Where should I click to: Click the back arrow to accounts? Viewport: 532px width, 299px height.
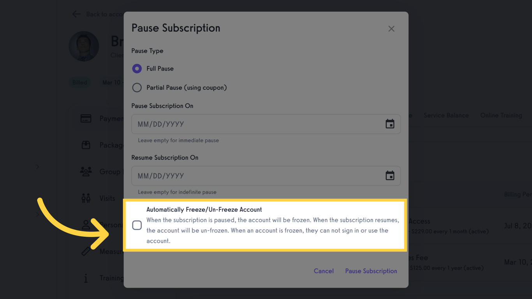point(76,14)
